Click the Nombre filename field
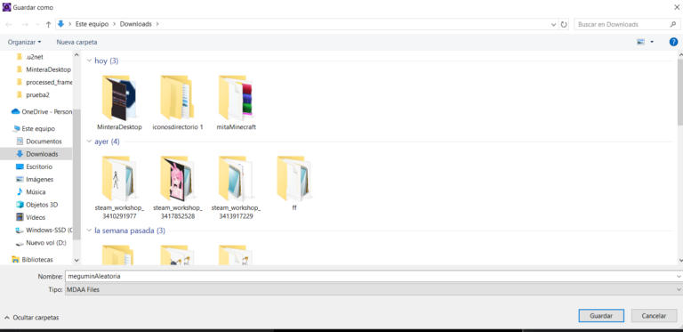Screen dimensions: 683x332 click(x=369, y=276)
